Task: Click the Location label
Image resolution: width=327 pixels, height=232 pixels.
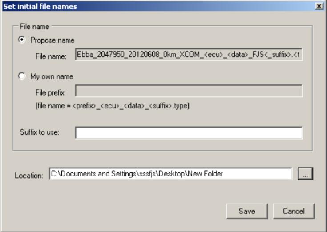Action: pyautogui.click(x=29, y=176)
